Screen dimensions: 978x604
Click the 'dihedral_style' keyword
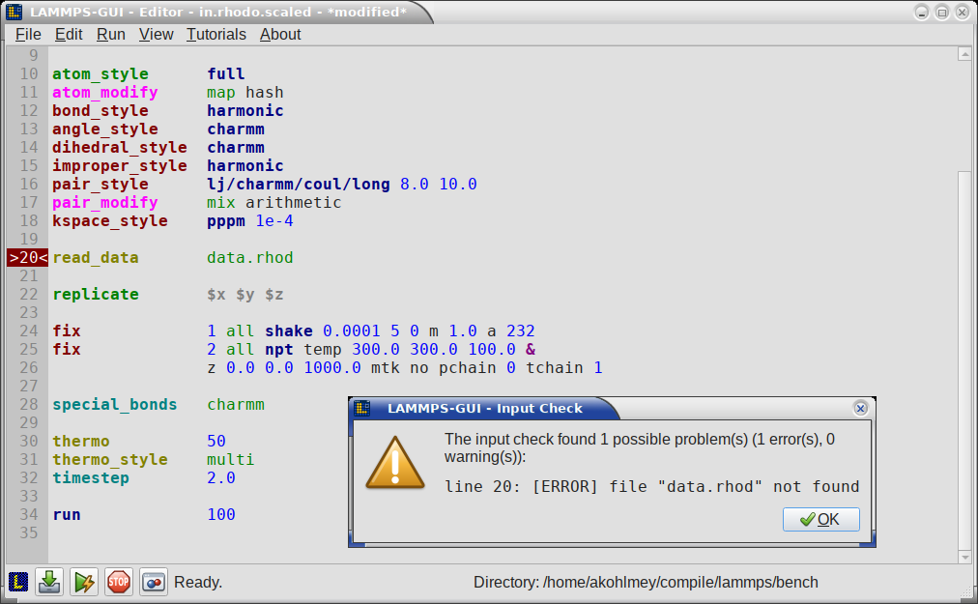tap(120, 148)
